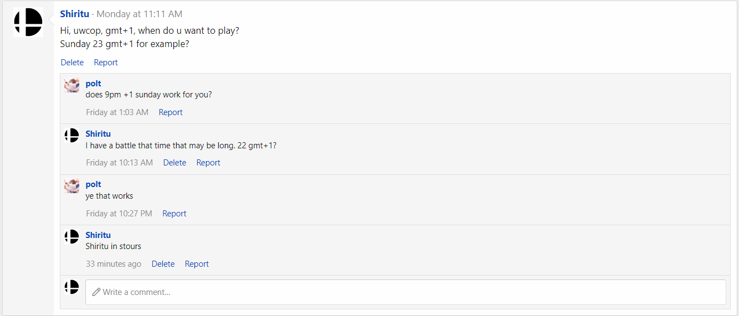This screenshot has height=316, width=739.
Task: Report polt's 'ye that works' comment
Action: (175, 214)
